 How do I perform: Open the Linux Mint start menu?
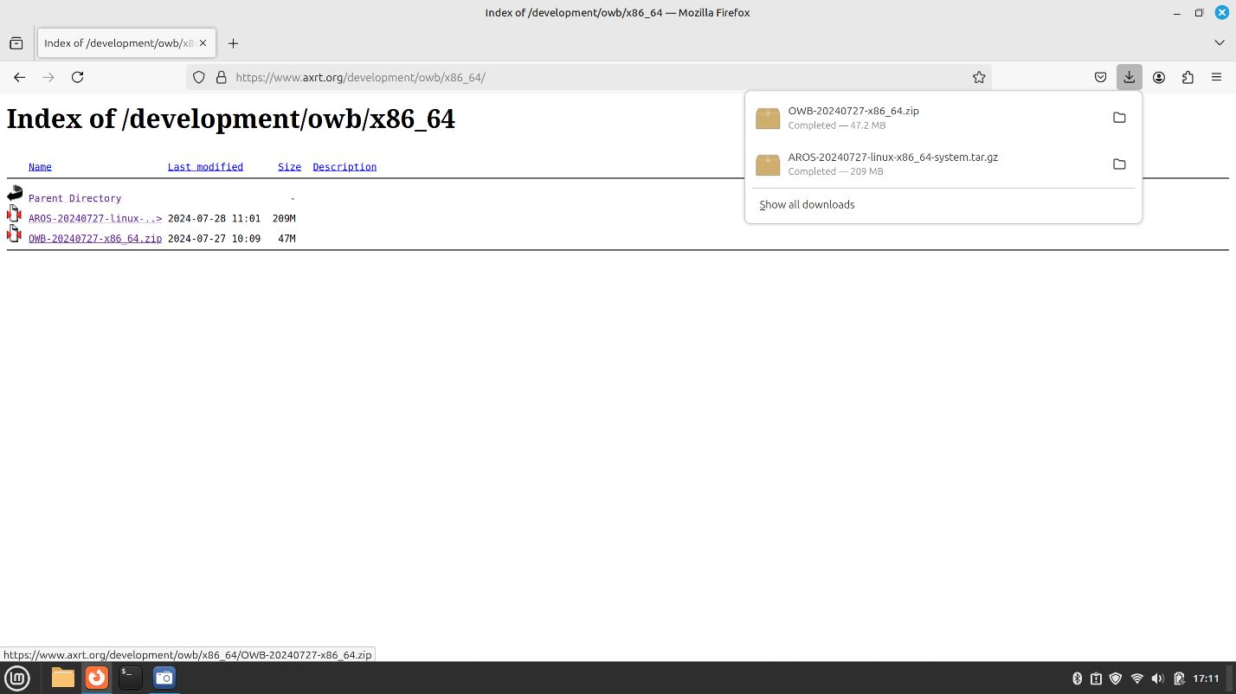tap(17, 678)
